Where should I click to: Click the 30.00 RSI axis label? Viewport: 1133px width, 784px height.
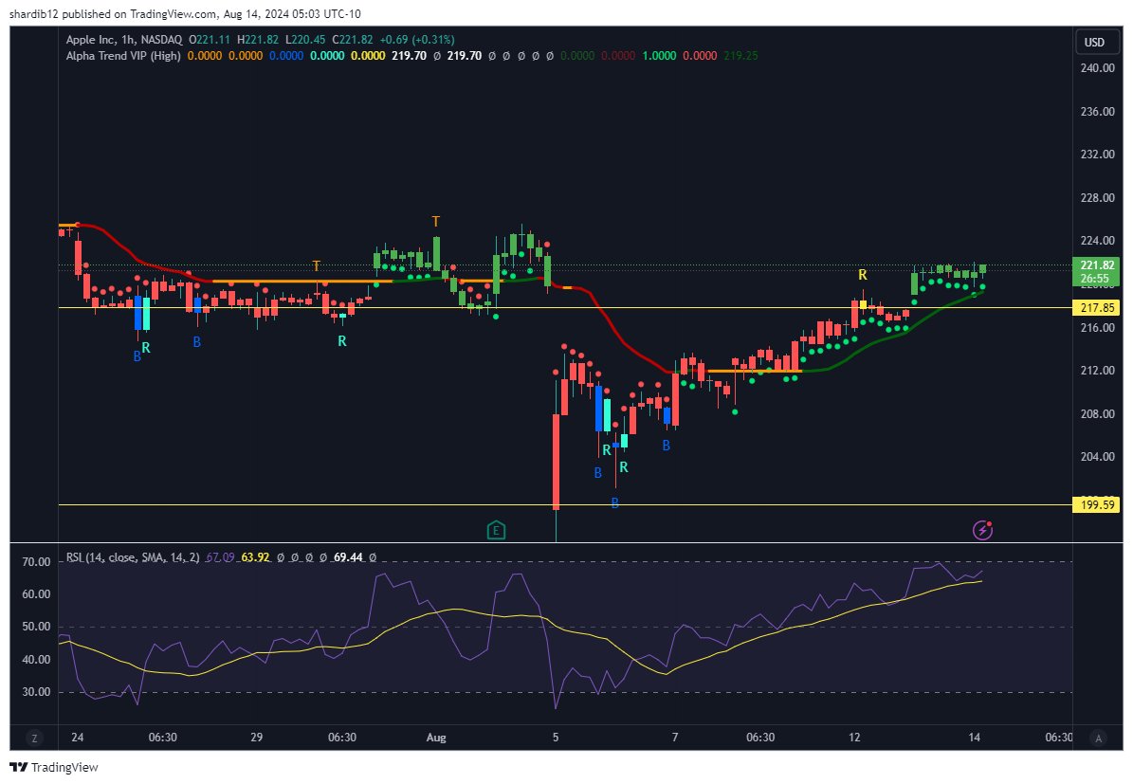click(x=36, y=692)
